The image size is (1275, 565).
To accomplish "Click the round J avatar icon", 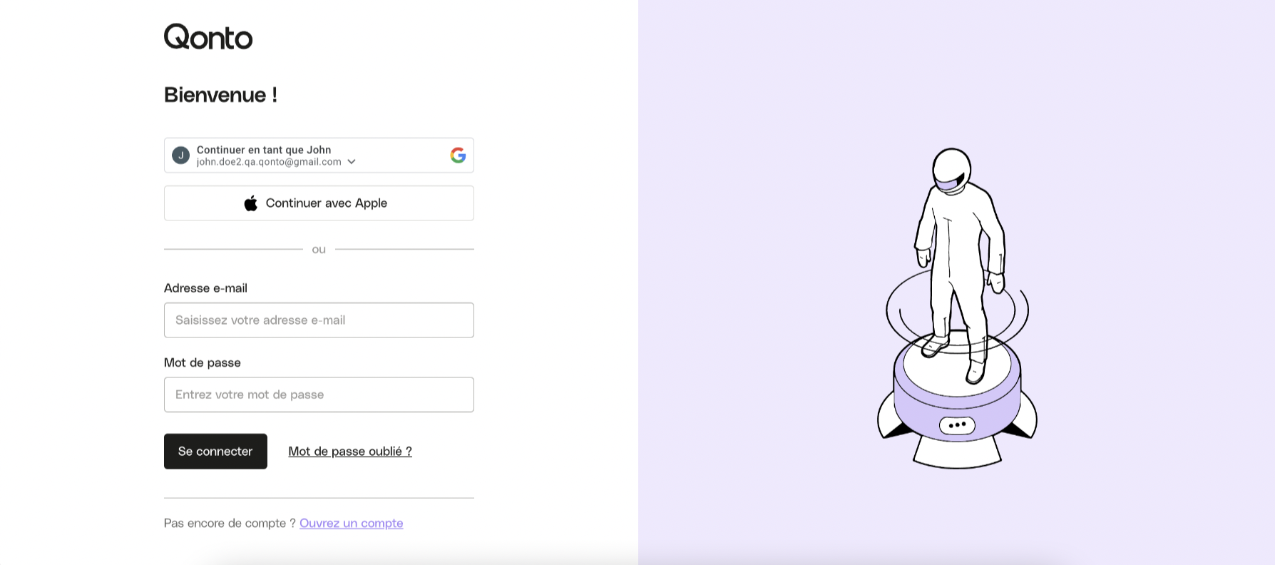I will tap(181, 156).
